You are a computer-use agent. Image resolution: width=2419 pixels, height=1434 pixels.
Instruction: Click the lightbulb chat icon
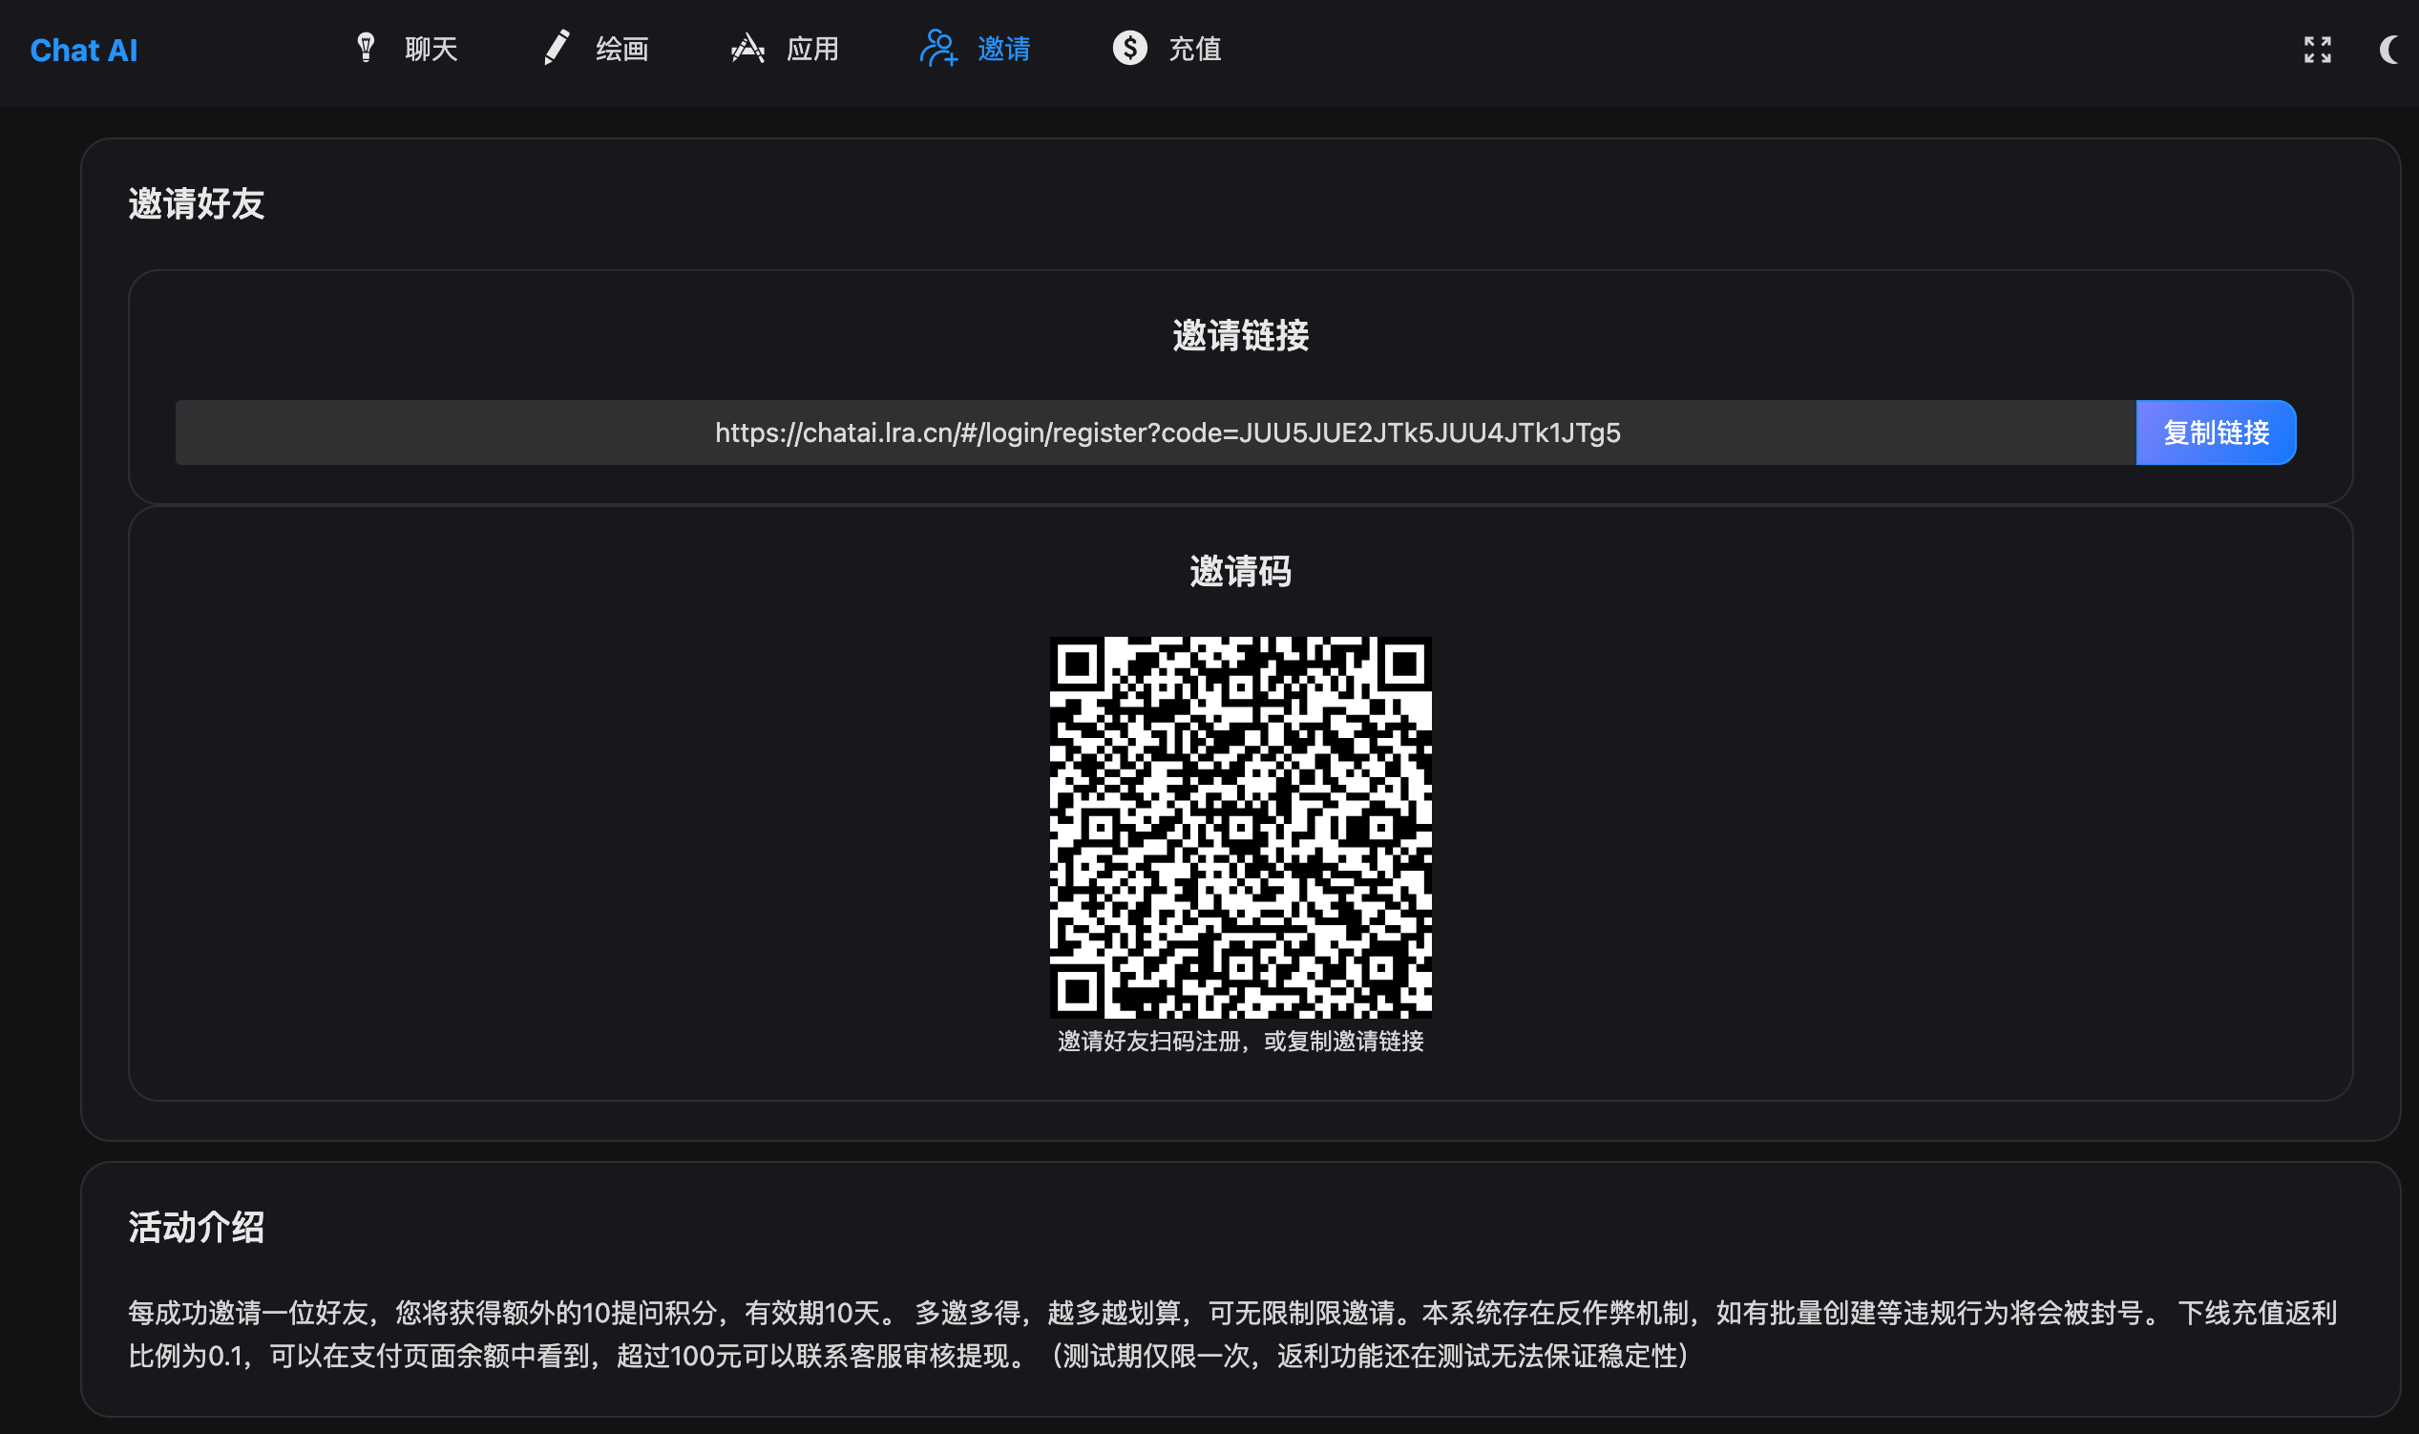click(x=366, y=48)
